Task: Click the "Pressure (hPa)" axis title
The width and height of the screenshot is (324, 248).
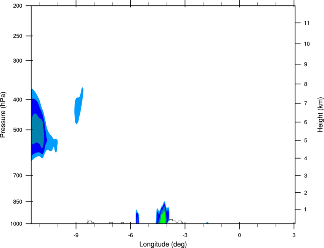Action: (3, 115)
